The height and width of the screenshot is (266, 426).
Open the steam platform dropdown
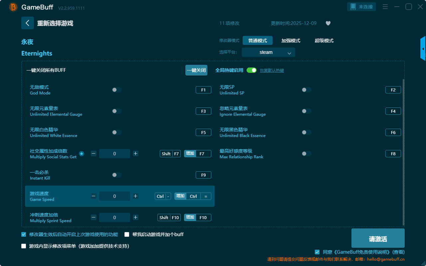pos(268,52)
